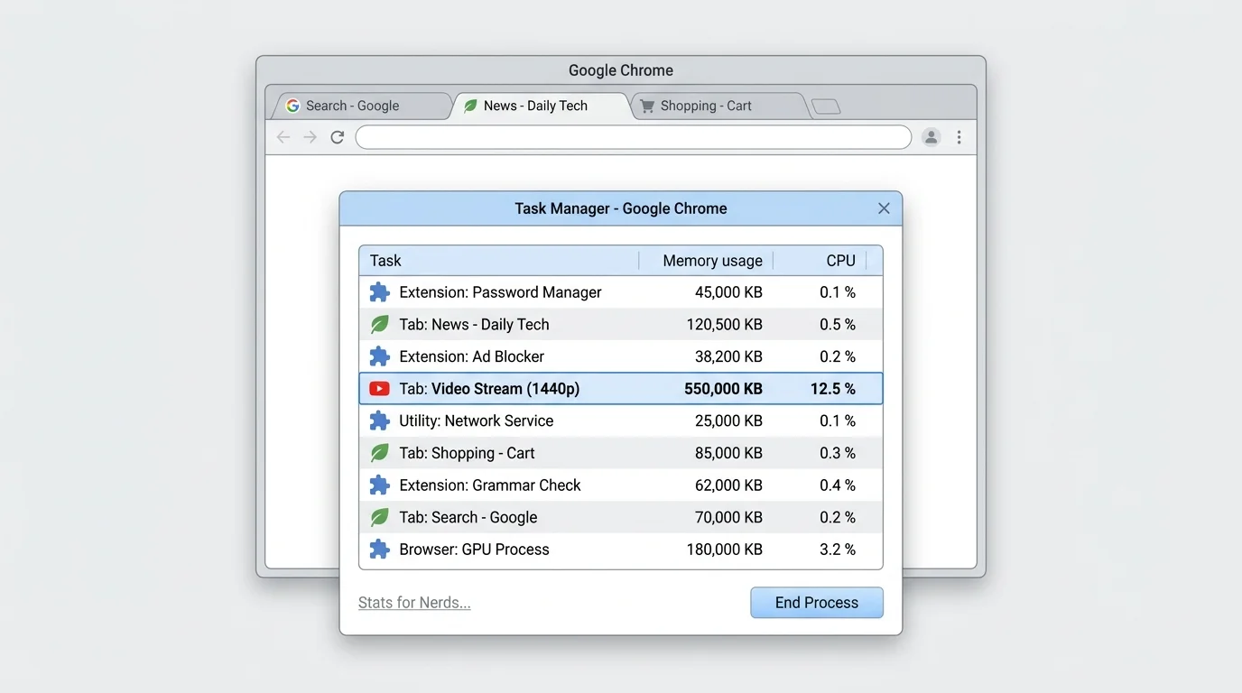Click the 550,000 KB memory value
The width and height of the screenshot is (1242, 693).
tap(723, 389)
